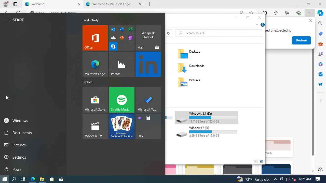Open the volume control in tray
This screenshot has height=183, width=326.
pyautogui.click(x=294, y=179)
